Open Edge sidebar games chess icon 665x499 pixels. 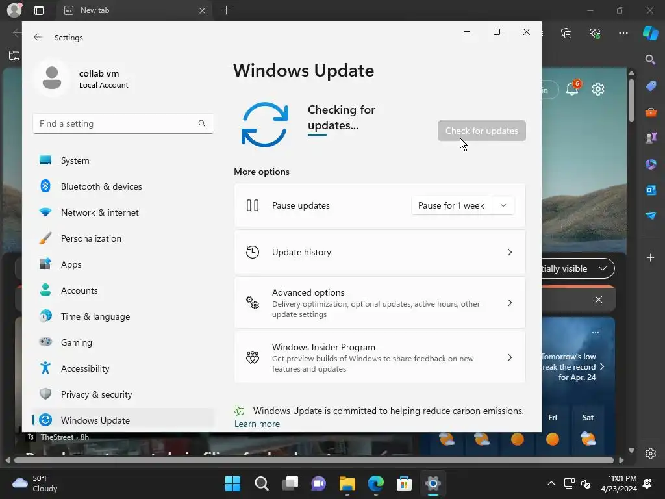(651, 138)
